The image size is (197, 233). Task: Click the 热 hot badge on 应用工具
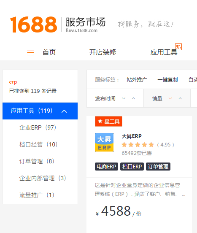(x=178, y=47)
